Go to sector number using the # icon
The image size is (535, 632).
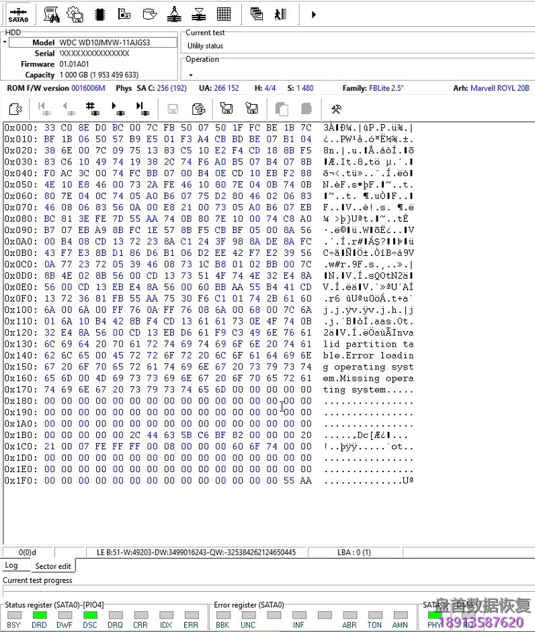pos(92,109)
